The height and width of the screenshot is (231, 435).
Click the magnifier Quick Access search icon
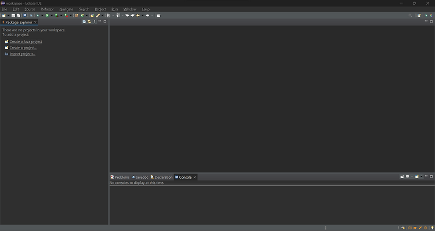[410, 16]
